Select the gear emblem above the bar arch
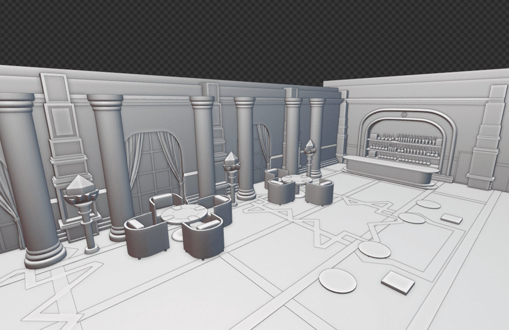 tap(404, 114)
